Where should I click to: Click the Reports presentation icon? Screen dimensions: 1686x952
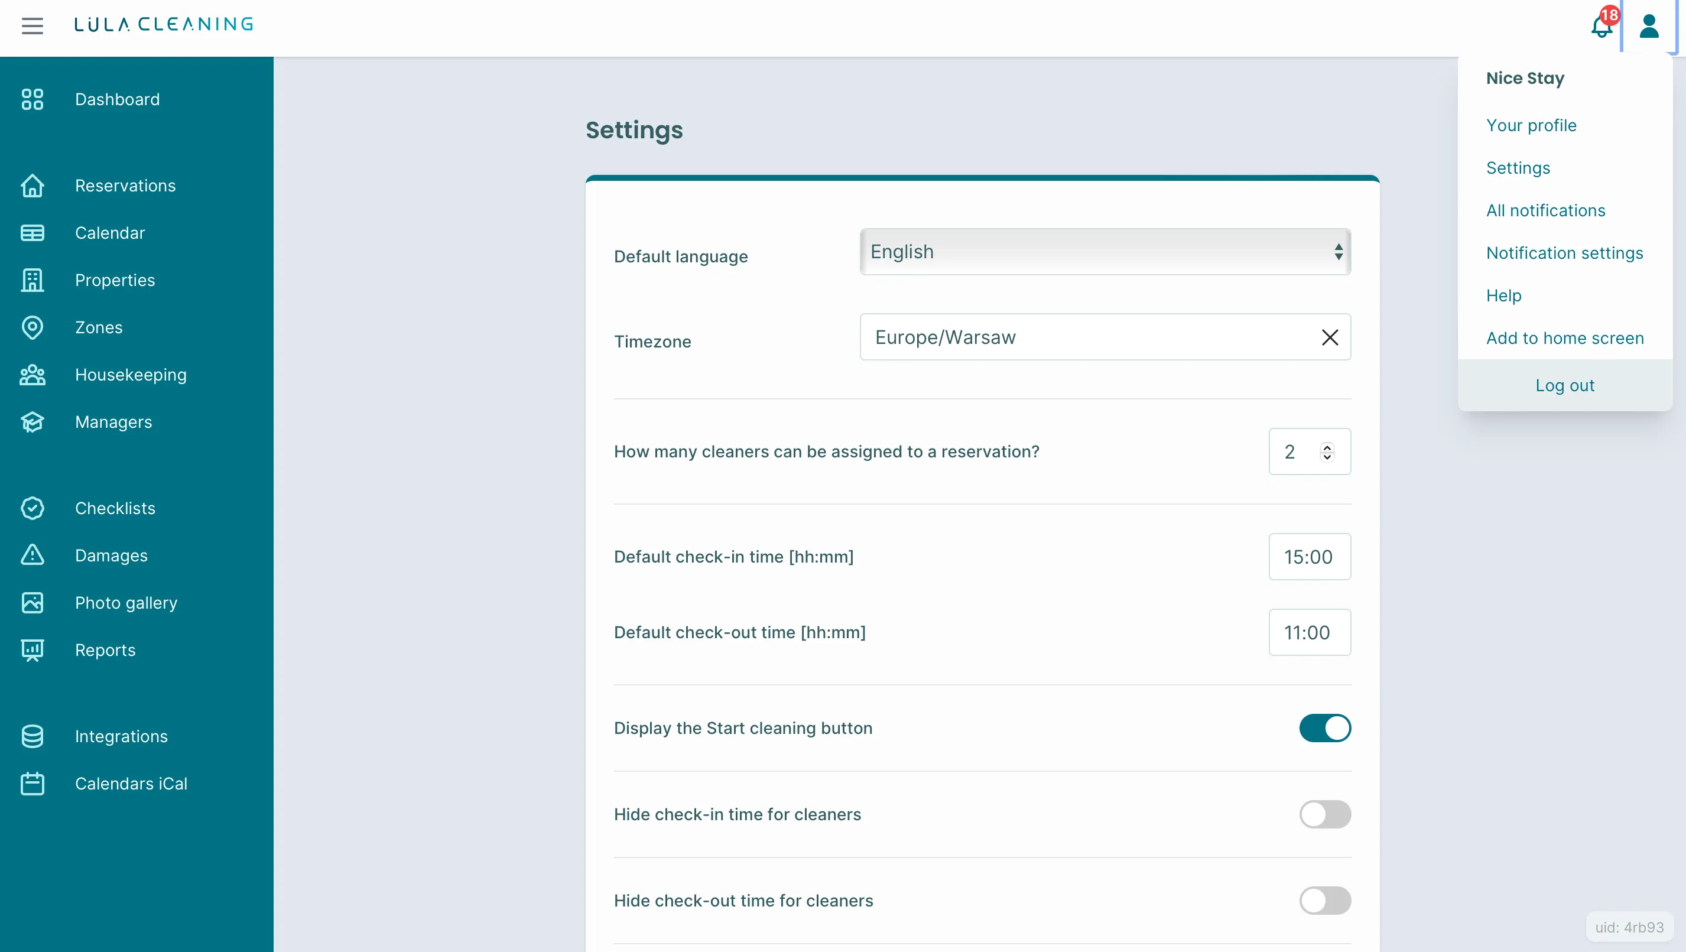[32, 651]
